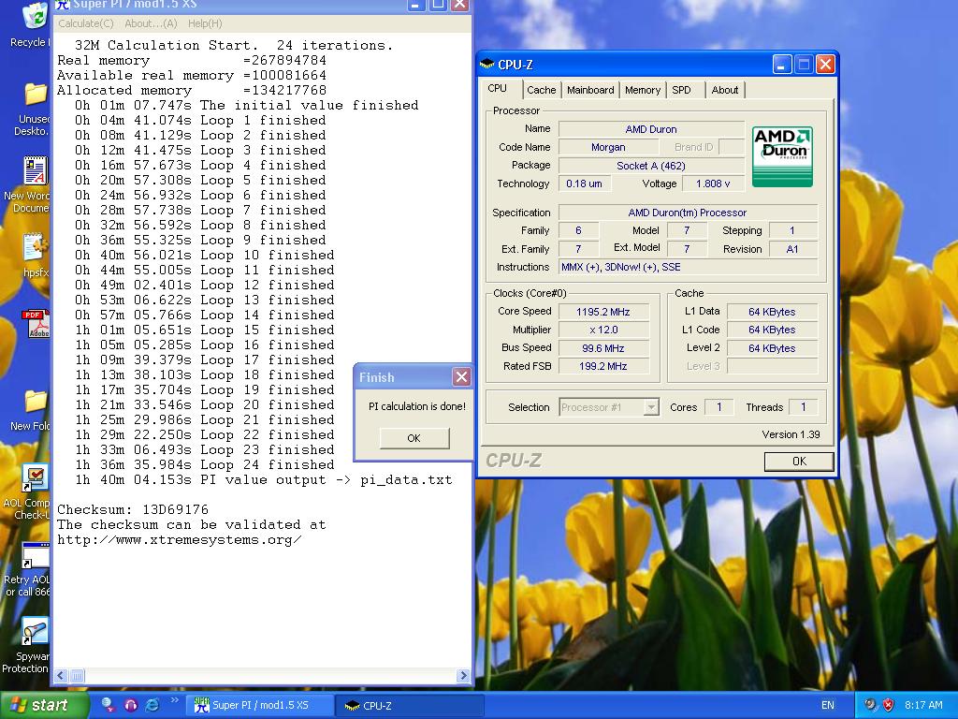Switch to the Mainboard tab

(x=590, y=90)
